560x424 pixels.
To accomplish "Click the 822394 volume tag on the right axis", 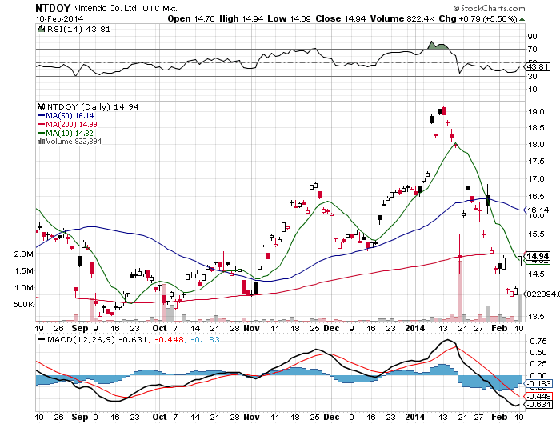I will [542, 294].
